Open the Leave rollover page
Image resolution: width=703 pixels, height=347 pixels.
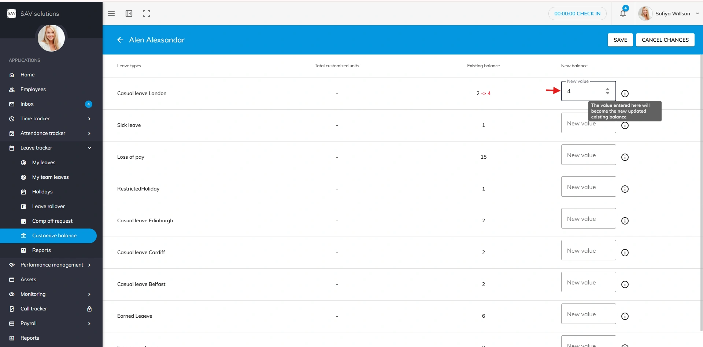(x=48, y=206)
